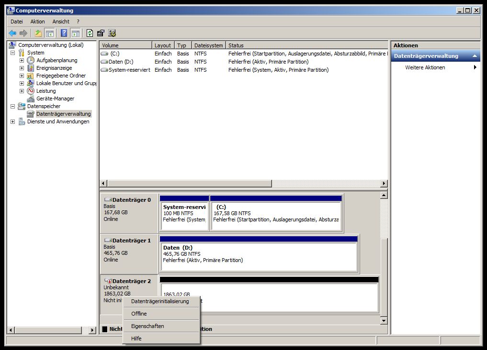Viewport: 487px width, 350px height.
Task: Toggle the action pane toolbar icon
Action: 76,33
